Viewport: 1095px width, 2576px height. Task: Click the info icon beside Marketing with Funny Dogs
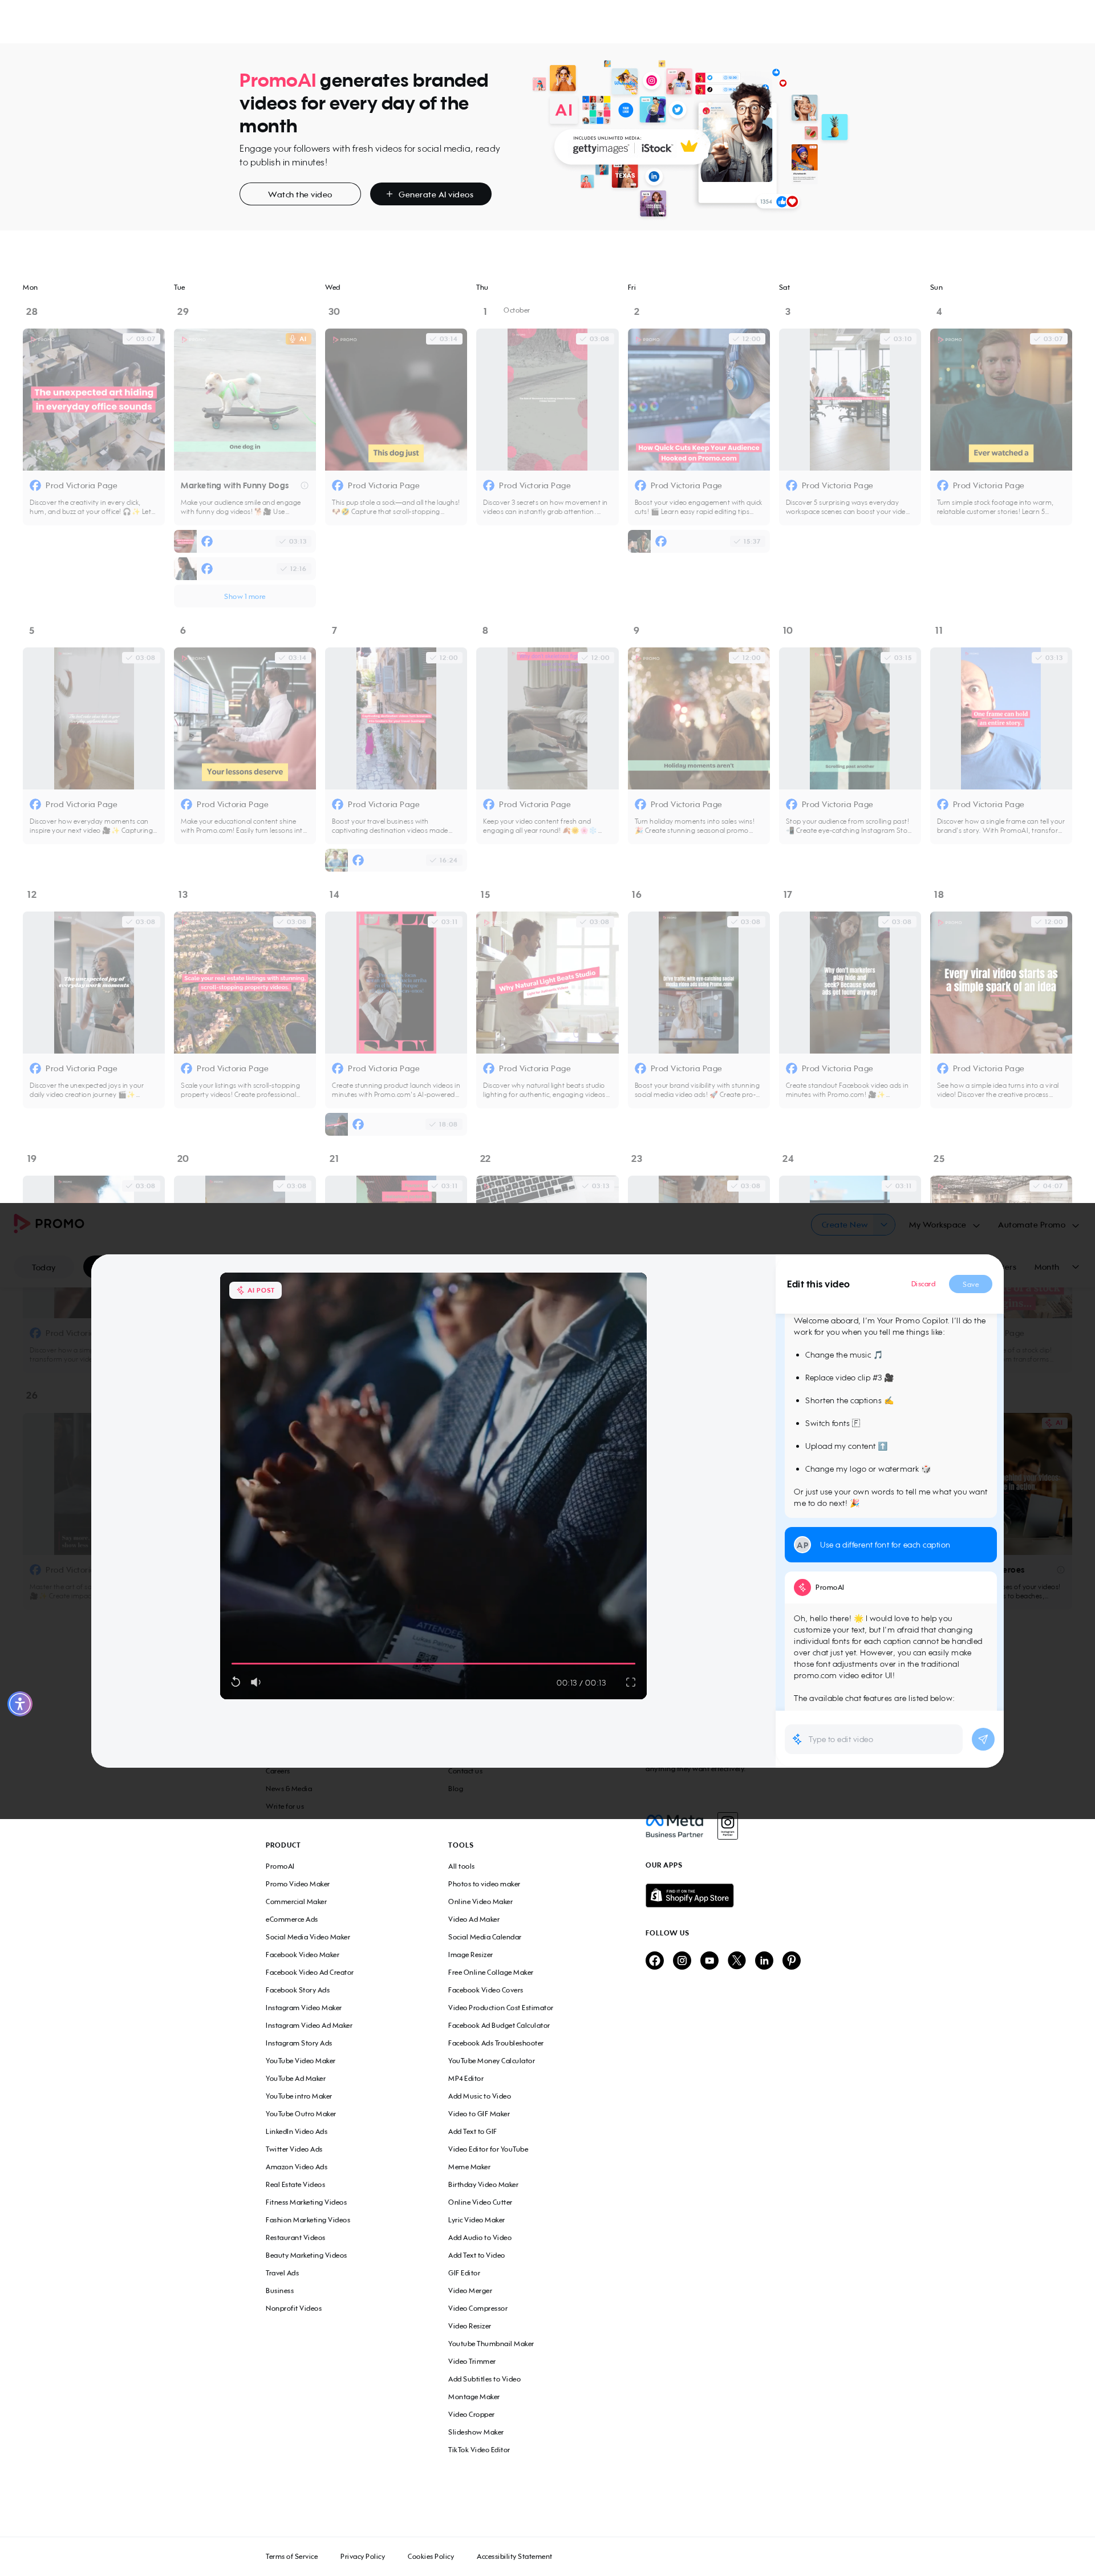(304, 486)
